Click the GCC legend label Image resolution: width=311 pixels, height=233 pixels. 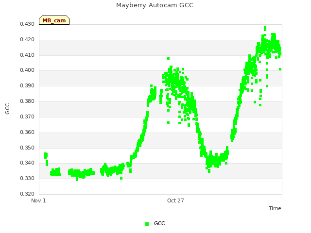(159, 223)
